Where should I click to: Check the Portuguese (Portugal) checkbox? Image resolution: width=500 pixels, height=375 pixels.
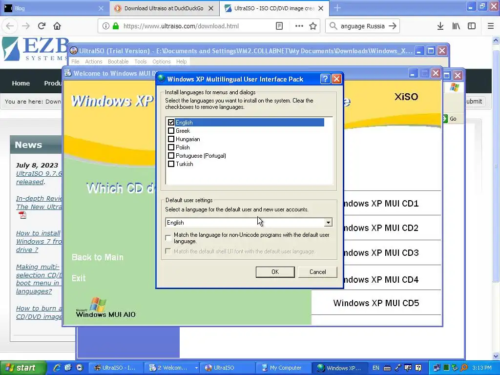171,156
